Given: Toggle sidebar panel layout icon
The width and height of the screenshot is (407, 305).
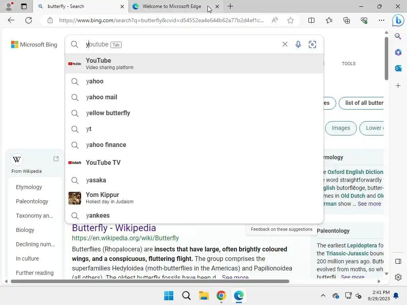Looking at the screenshot, I should point(398,261).
